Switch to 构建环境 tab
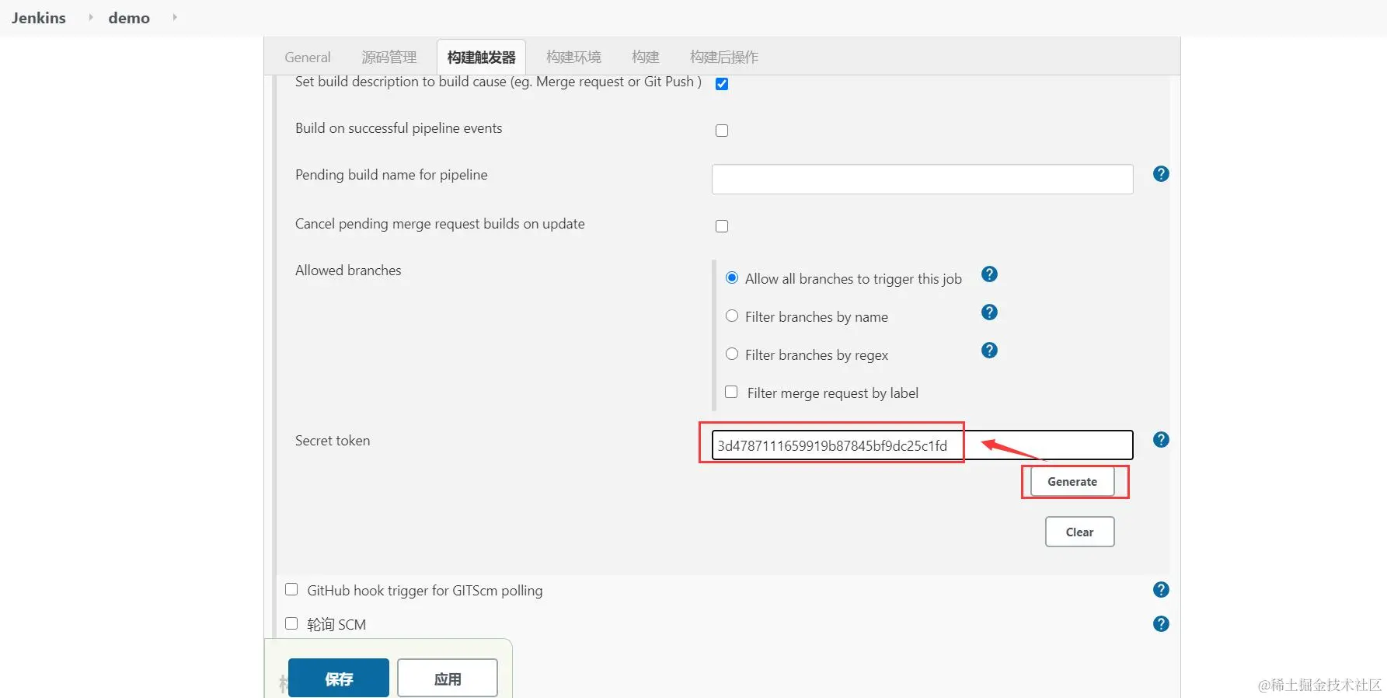The height and width of the screenshot is (698, 1387). (573, 58)
